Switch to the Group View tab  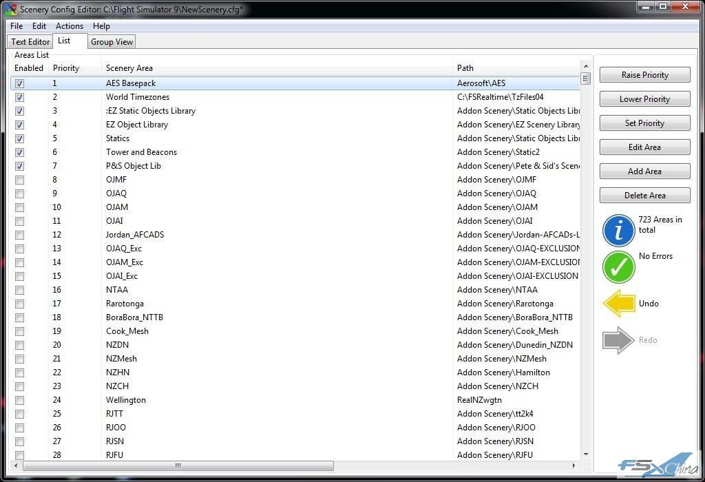click(x=112, y=42)
